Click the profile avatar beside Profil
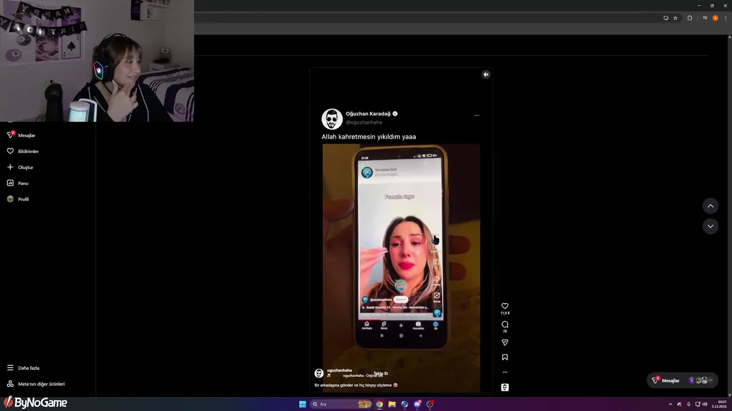The width and height of the screenshot is (732, 411). pyautogui.click(x=10, y=199)
